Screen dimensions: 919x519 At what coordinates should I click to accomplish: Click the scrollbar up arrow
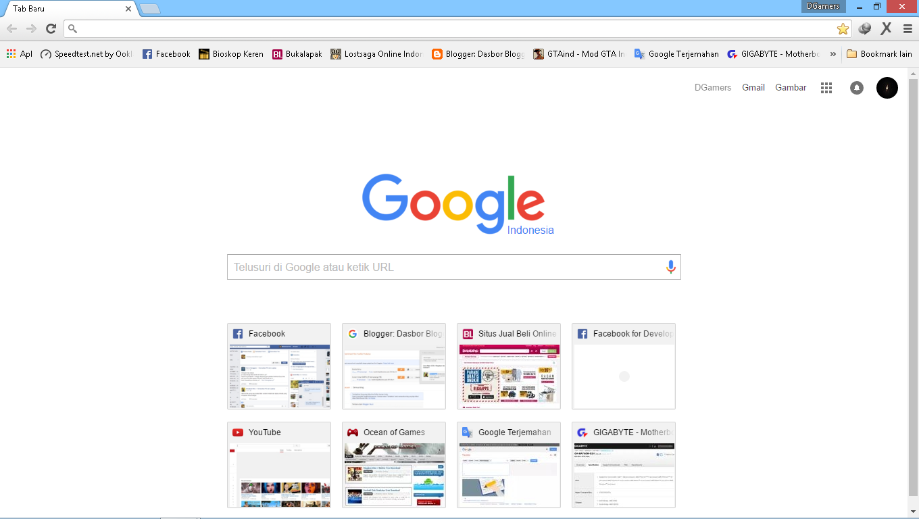point(913,72)
